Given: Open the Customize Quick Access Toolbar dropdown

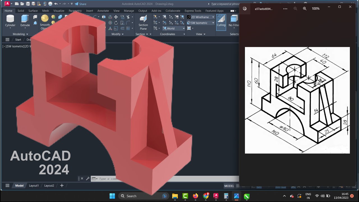Looking at the screenshot, I should (72, 4).
